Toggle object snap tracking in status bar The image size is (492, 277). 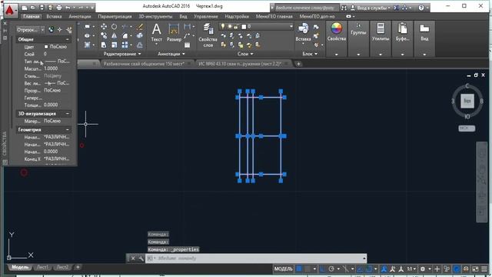(x=361, y=269)
